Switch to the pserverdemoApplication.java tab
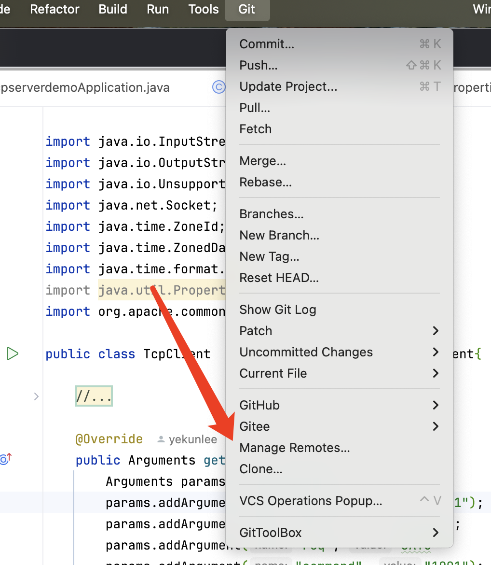 [85, 87]
